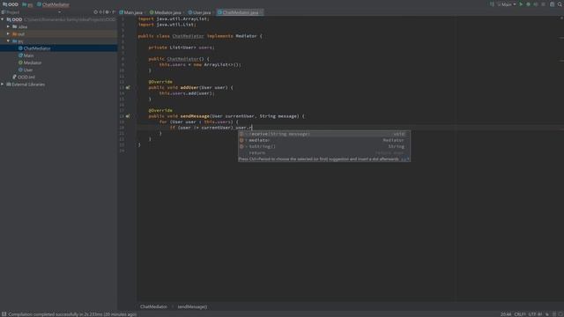The height and width of the screenshot is (317, 564).
Task: Toggle tool window bars icon in status bar
Action: click(x=4, y=314)
